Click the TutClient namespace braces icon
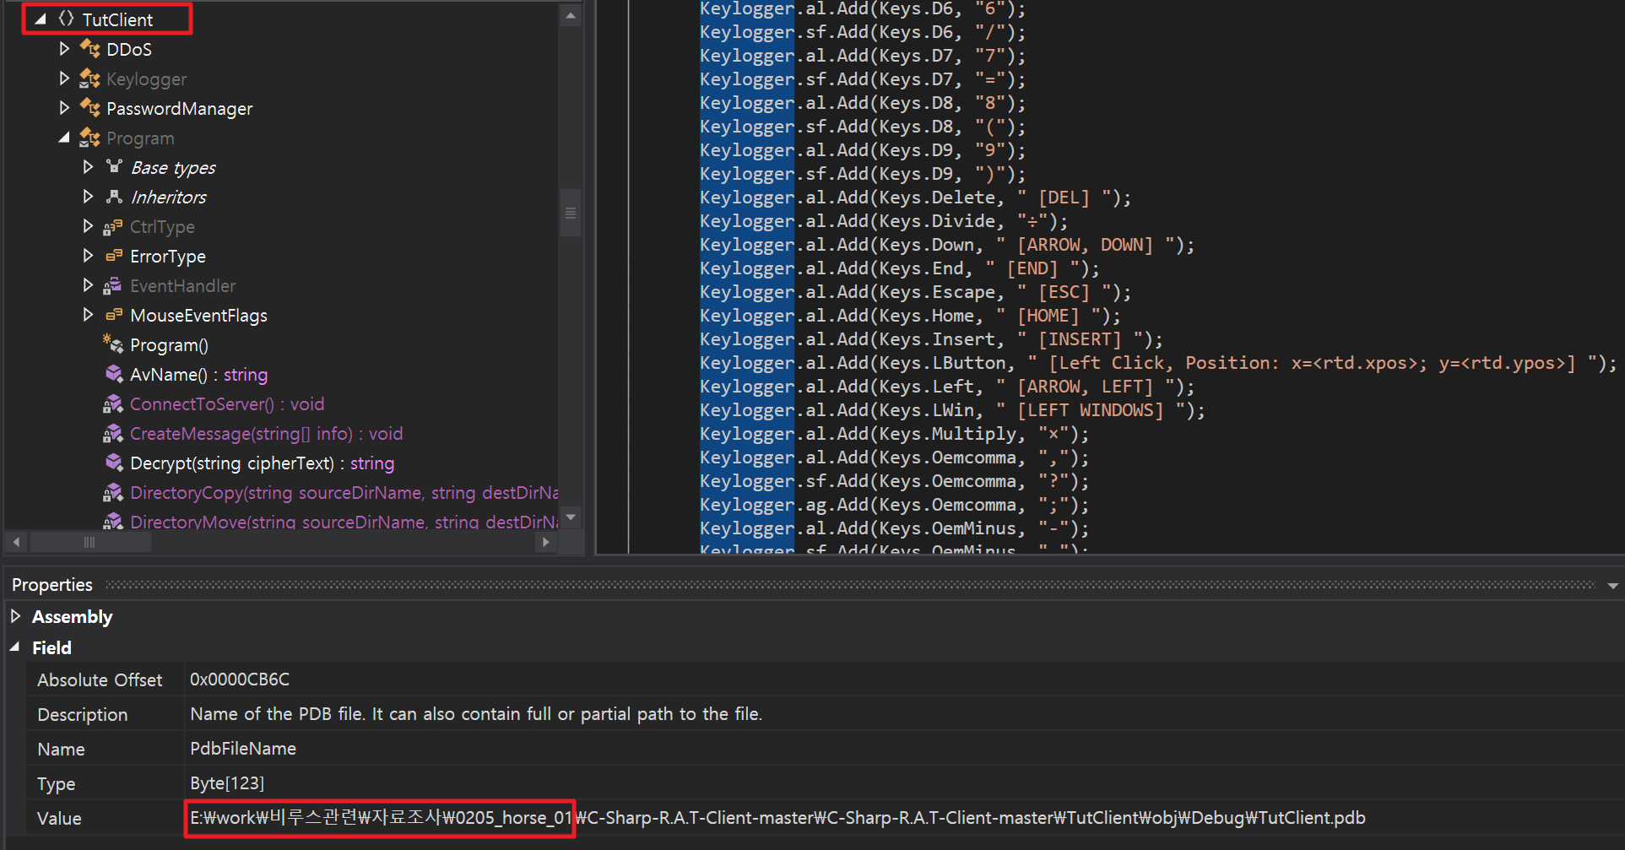 (x=66, y=19)
